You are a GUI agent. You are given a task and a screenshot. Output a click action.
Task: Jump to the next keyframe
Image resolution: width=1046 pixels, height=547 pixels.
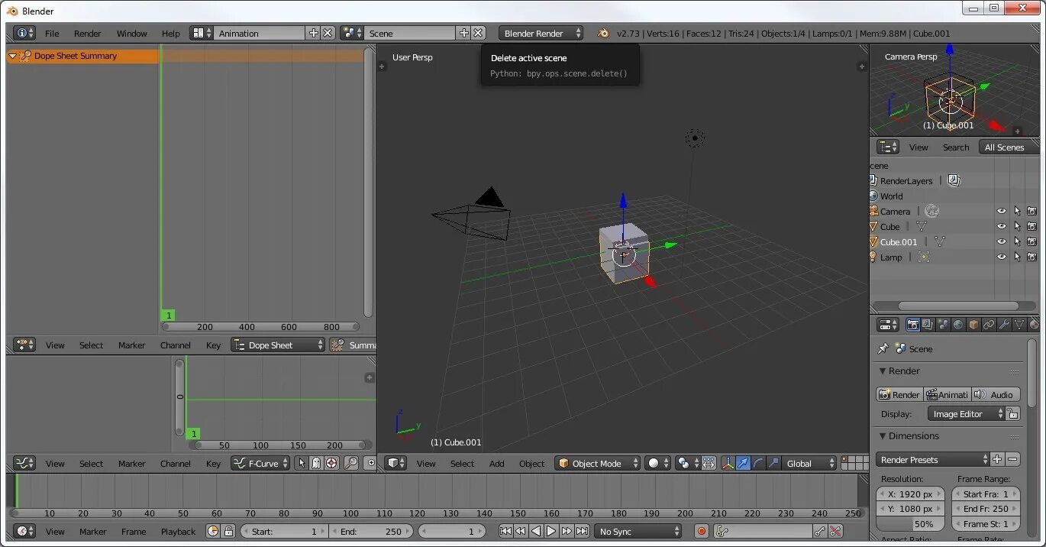[x=567, y=531]
